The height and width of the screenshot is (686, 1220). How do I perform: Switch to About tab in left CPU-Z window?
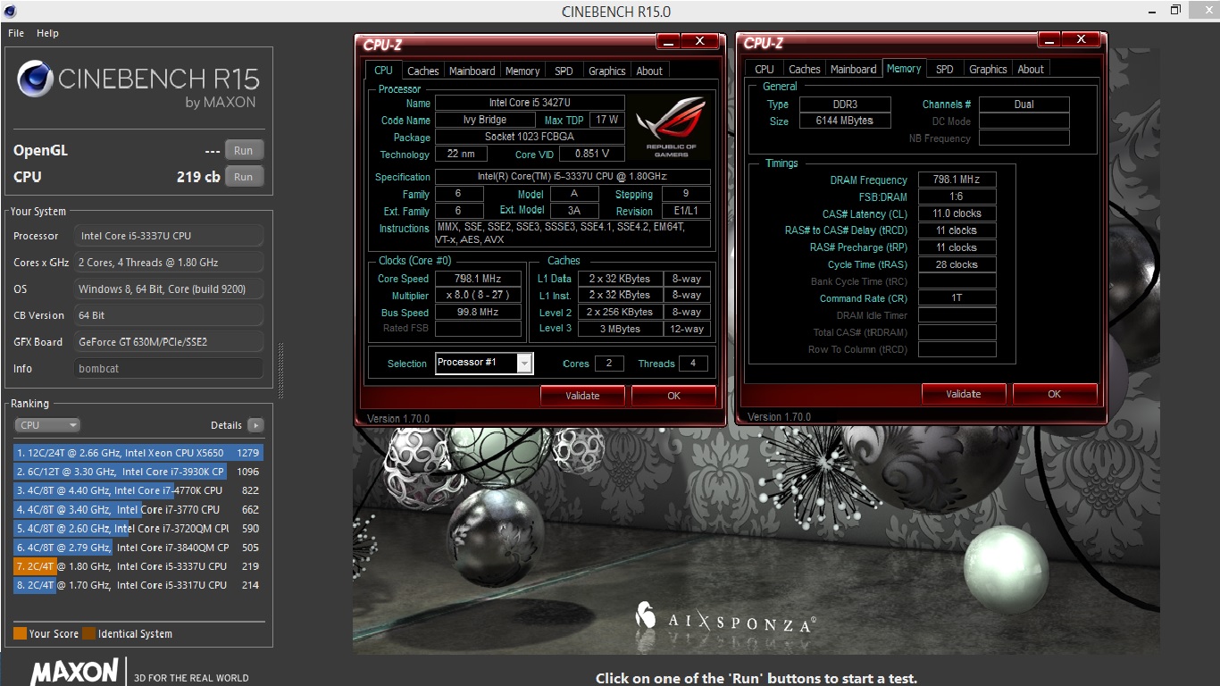pos(649,71)
